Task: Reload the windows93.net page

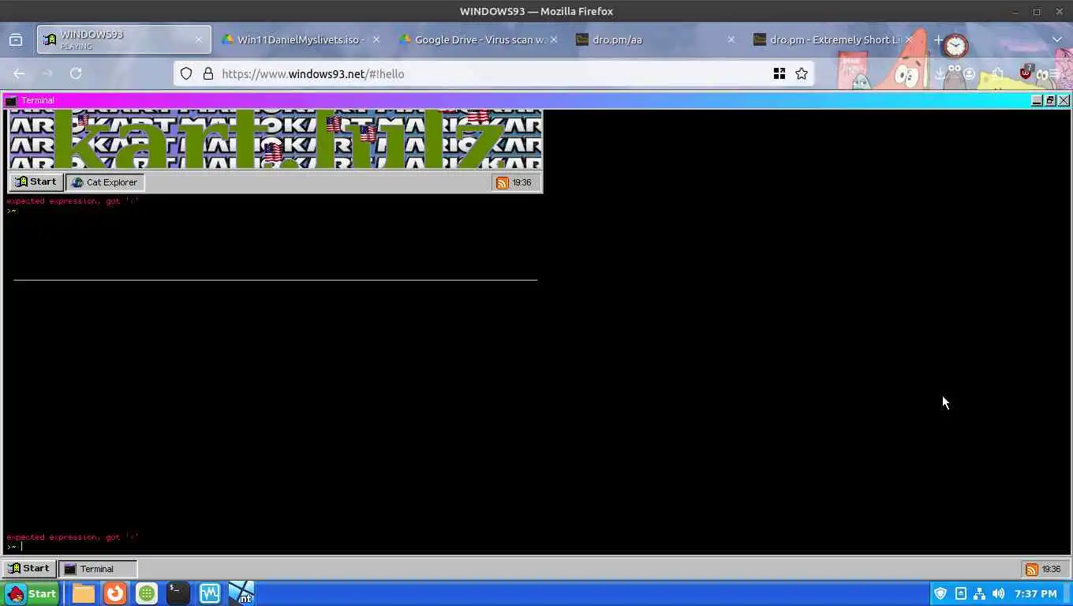Action: [76, 73]
